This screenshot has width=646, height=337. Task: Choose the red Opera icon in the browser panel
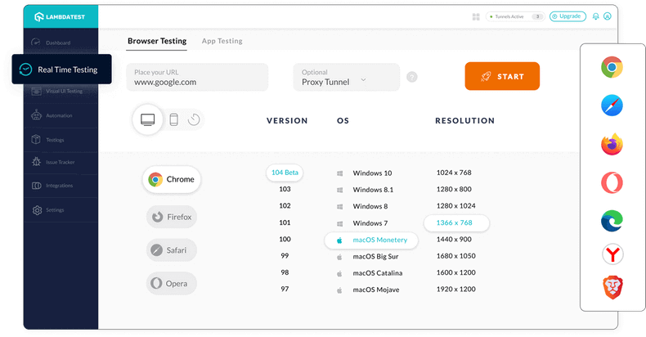(x=612, y=182)
